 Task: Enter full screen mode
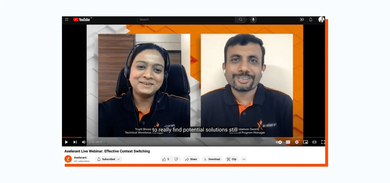323,142
